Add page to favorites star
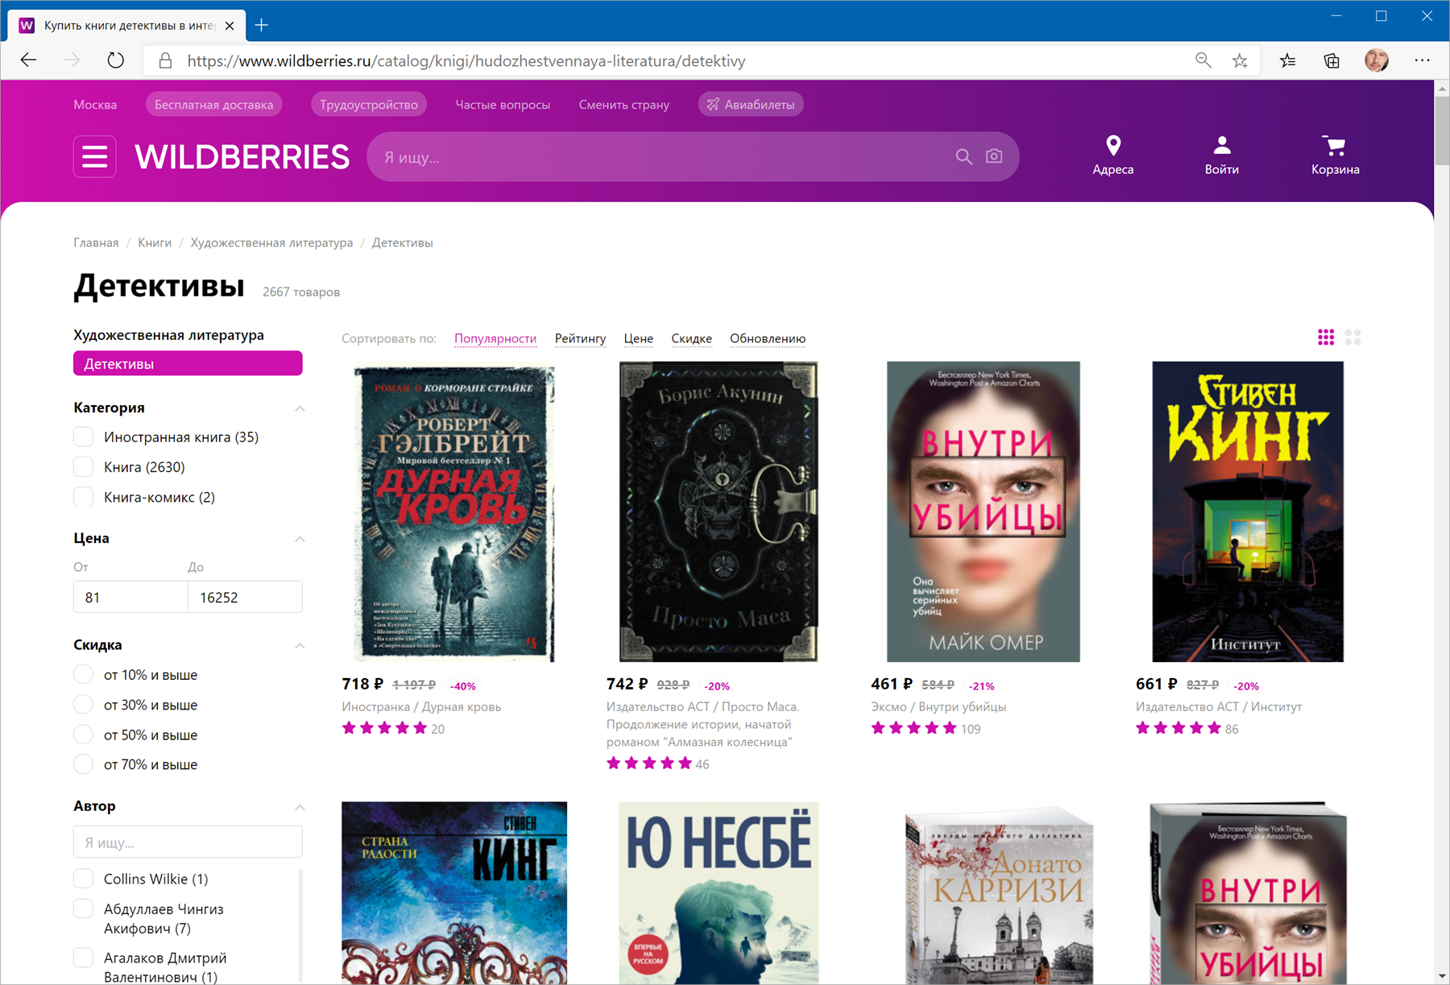The width and height of the screenshot is (1450, 985). pos(1240,60)
